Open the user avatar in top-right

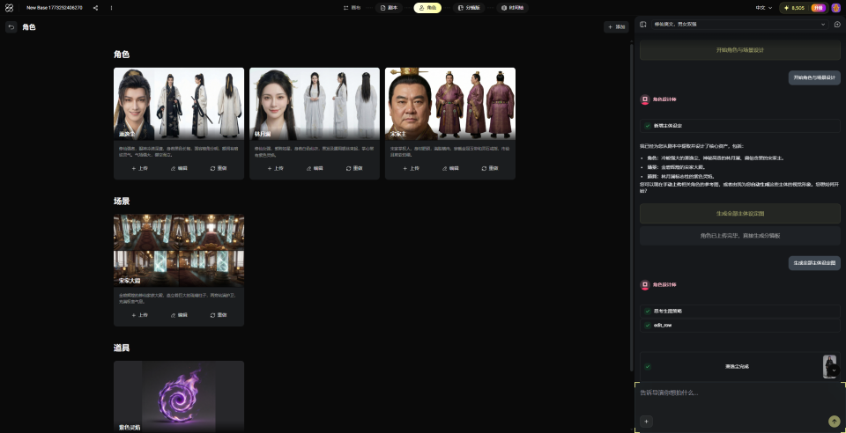click(835, 7)
